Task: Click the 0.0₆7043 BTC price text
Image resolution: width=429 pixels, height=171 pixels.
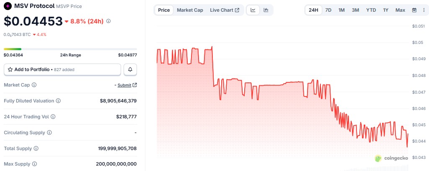Action: [17, 35]
